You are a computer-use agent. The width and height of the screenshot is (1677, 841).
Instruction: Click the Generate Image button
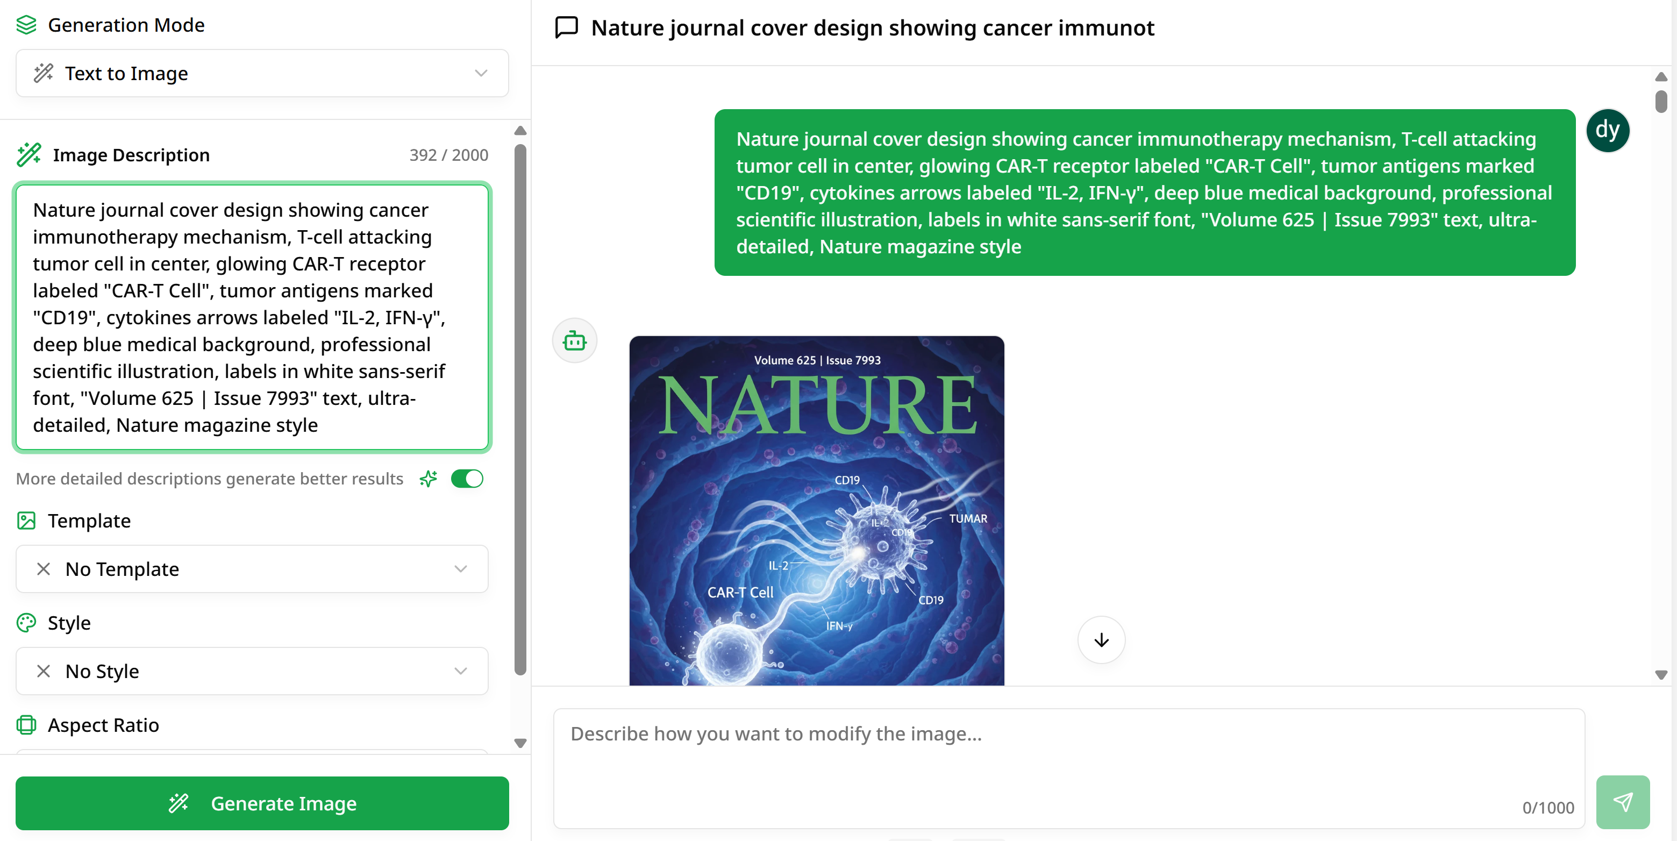click(262, 803)
